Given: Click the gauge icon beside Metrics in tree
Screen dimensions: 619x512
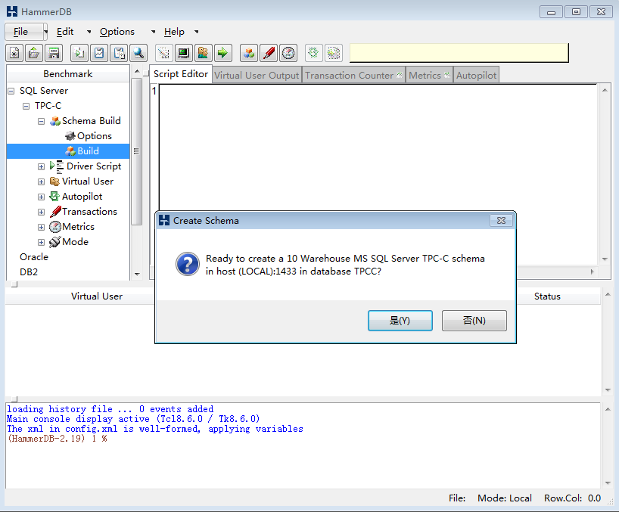Looking at the screenshot, I should click(x=55, y=227).
